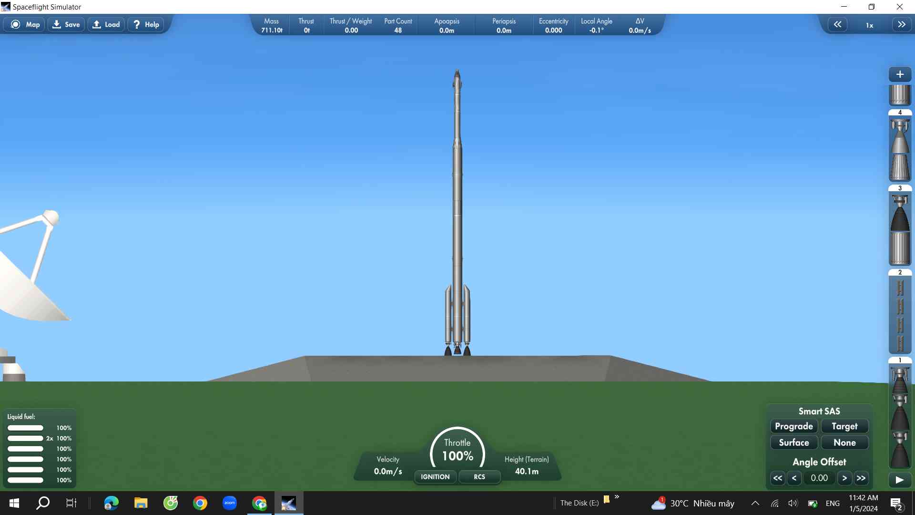Click the Height (Terrain) 40.1m readout
This screenshot has height=515, width=915.
pos(527,465)
